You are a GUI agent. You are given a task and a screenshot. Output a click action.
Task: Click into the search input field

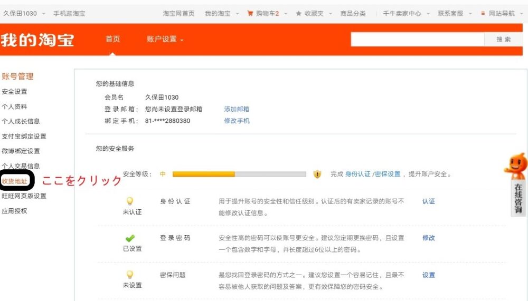(x=418, y=40)
